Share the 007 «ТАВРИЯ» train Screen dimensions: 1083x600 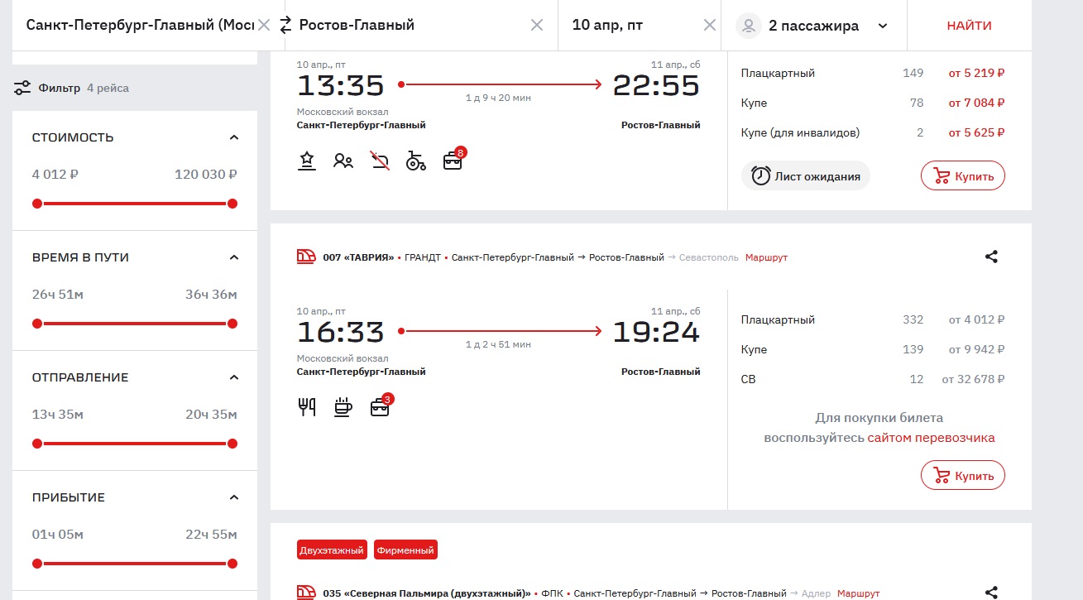[991, 257]
